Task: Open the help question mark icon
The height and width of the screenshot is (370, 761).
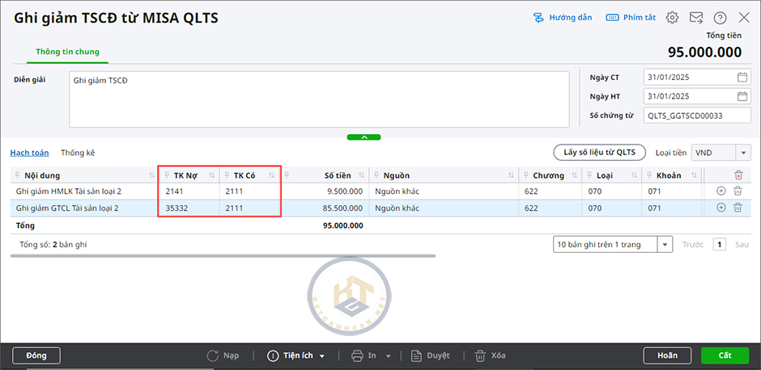Action: 720,18
